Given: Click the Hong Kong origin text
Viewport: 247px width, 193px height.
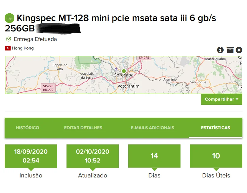Looking at the screenshot, I should (22, 48).
